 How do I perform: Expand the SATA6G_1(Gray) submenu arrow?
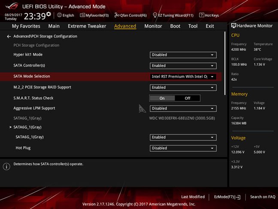point(10,127)
